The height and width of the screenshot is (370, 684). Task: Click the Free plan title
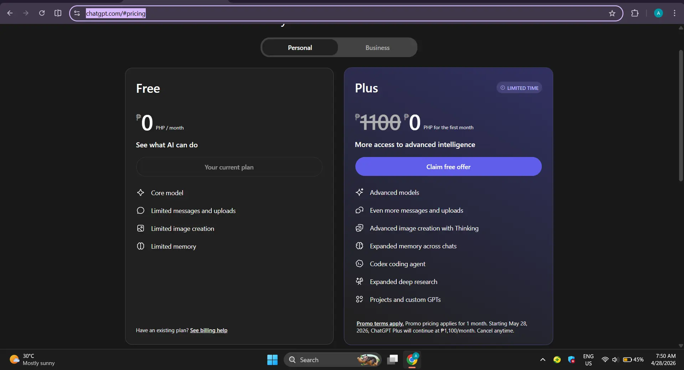[x=148, y=88]
